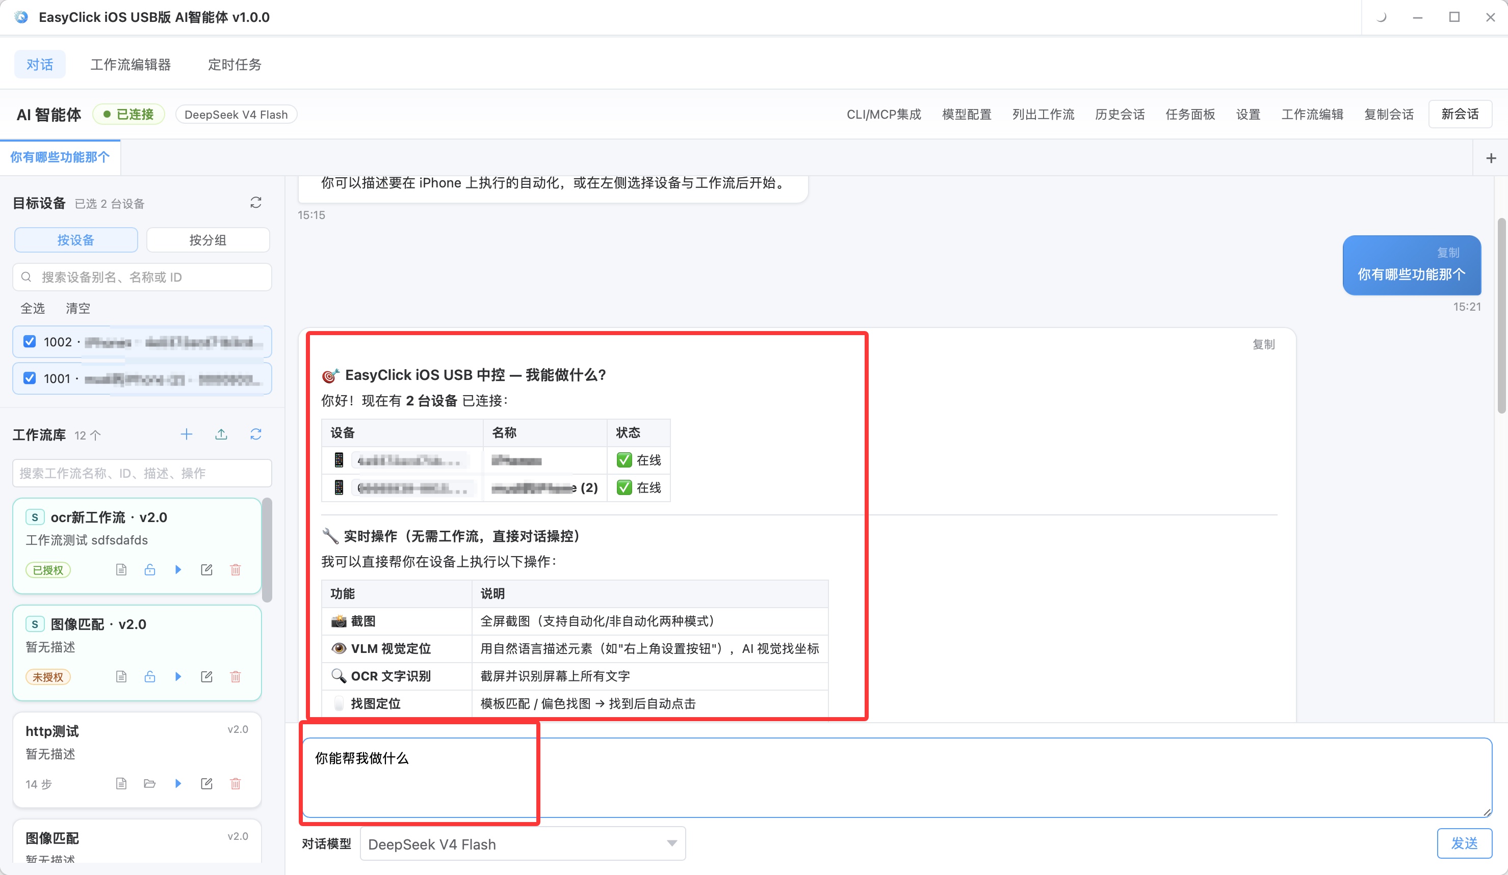Image resolution: width=1508 pixels, height=875 pixels.
Task: Run the 未授权 图像匹配 · v2.0 workflow
Action: 178,676
